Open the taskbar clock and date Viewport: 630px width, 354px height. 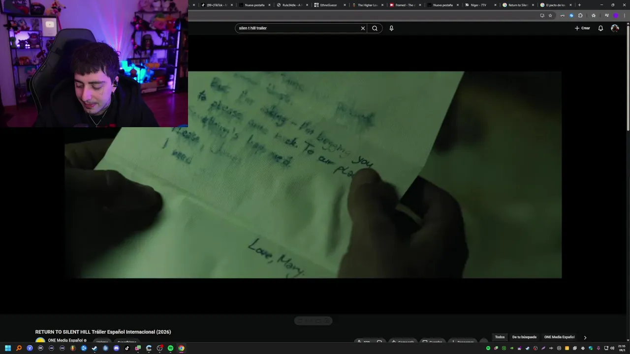621,348
